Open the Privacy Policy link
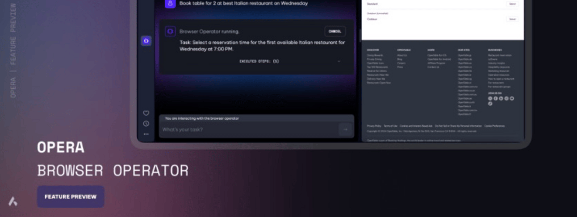This screenshot has width=577, height=217. 374,126
